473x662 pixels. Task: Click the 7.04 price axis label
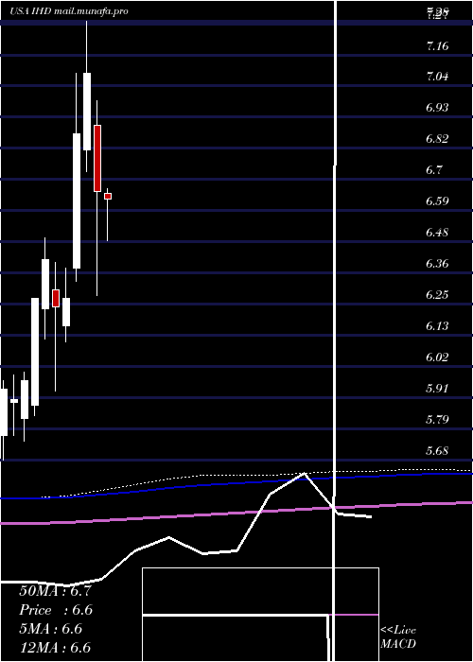[x=437, y=77]
